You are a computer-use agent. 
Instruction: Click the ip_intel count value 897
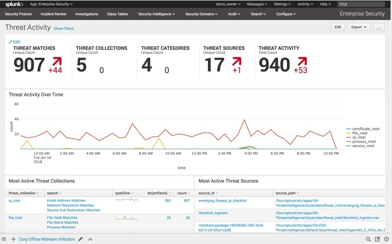tap(187, 201)
